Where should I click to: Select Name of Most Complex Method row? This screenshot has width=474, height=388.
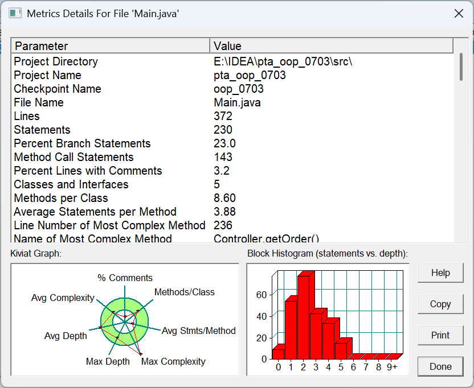point(93,238)
